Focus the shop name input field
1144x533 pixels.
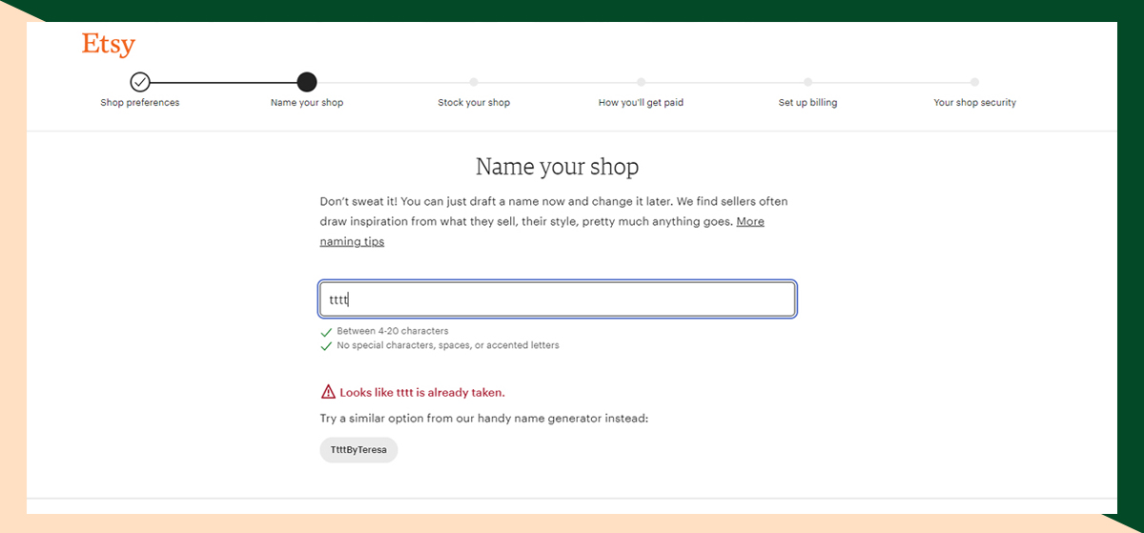(x=558, y=299)
